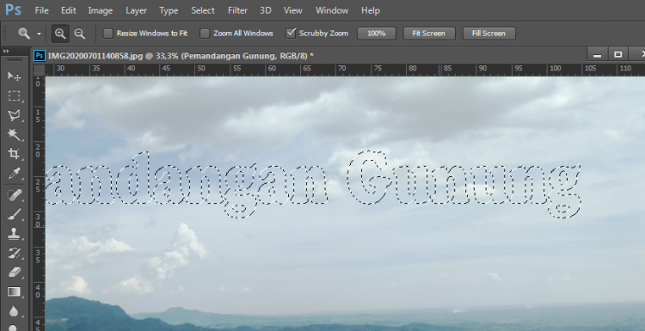Select the Rectangular Marquee tool
Screen dimensions: 645x331
[14, 95]
